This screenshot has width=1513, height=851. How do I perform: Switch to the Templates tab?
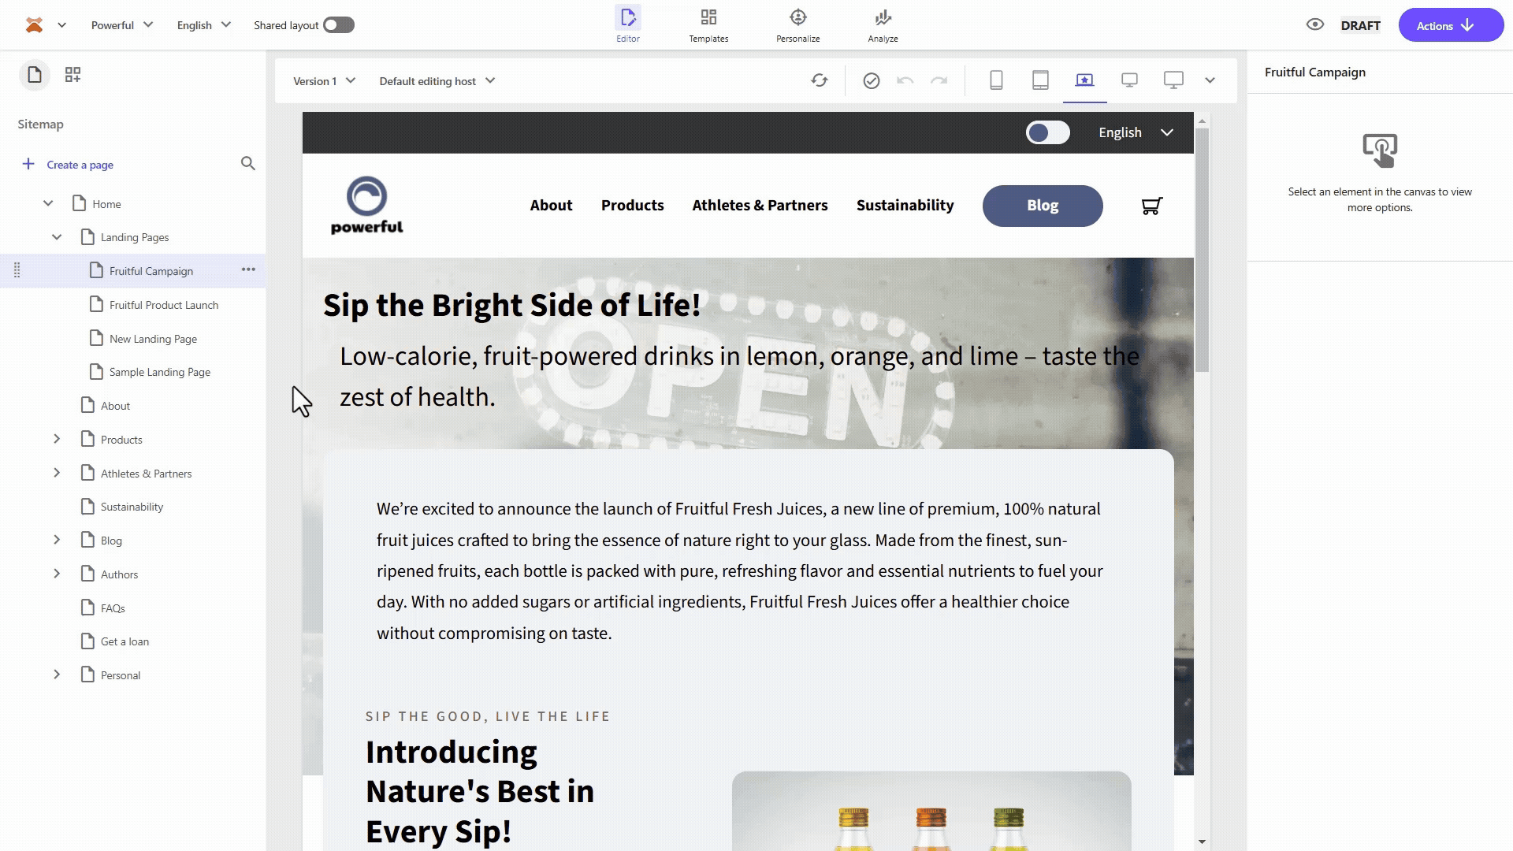coord(708,25)
